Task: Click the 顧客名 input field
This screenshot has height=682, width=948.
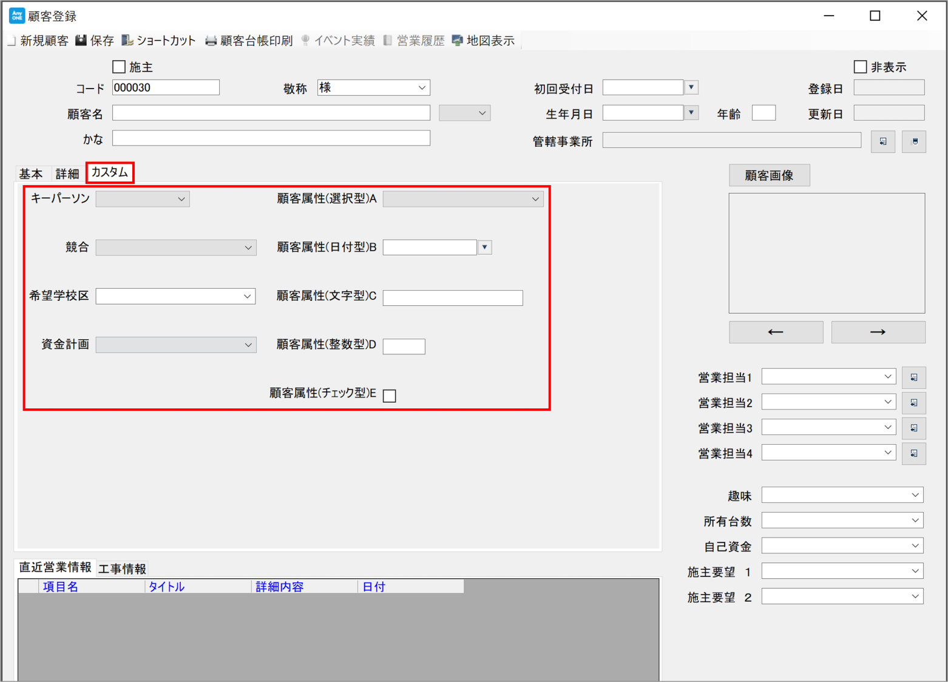Action: 271,113
